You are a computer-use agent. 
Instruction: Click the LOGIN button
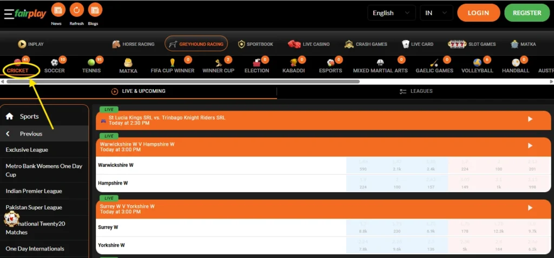point(478,13)
